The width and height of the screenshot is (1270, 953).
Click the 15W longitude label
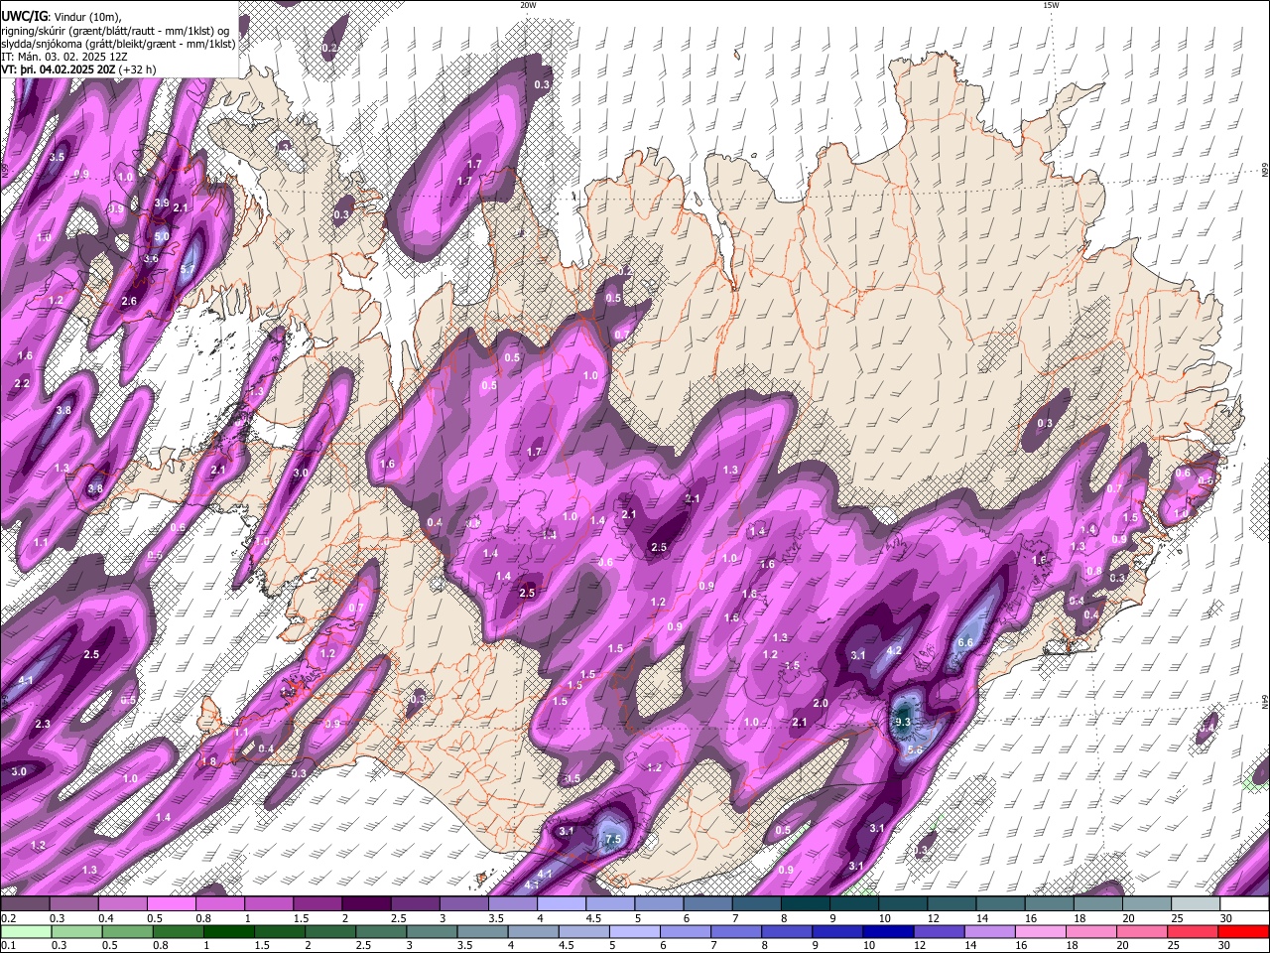pos(1051,5)
